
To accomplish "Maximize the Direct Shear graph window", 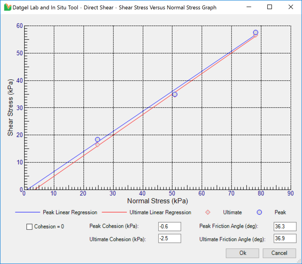I will [x=269, y=7].
